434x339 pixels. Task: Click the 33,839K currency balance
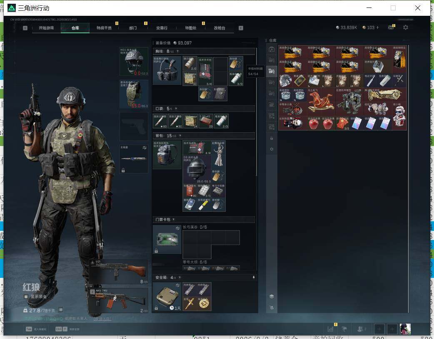(346, 27)
